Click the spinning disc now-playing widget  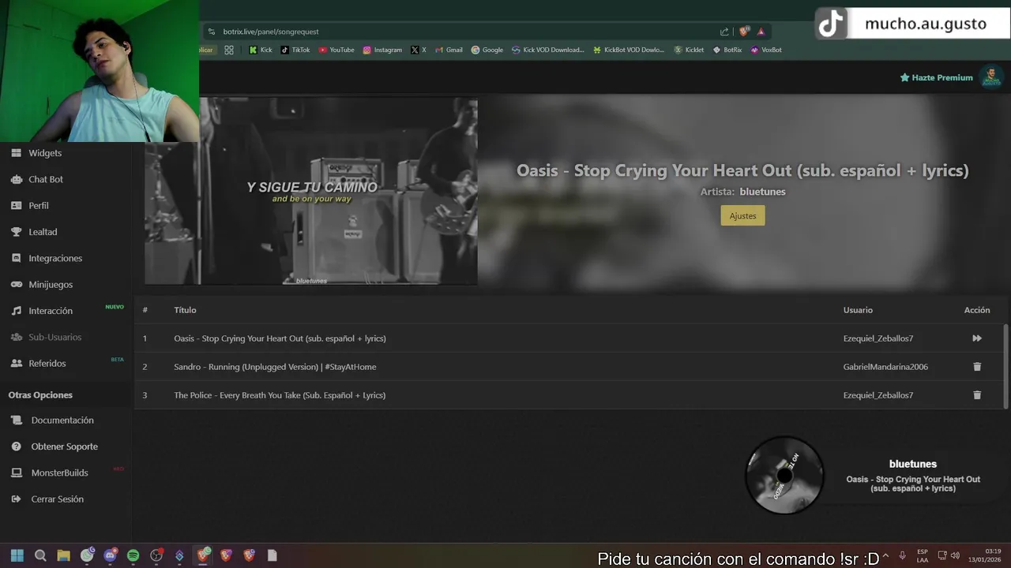point(784,475)
